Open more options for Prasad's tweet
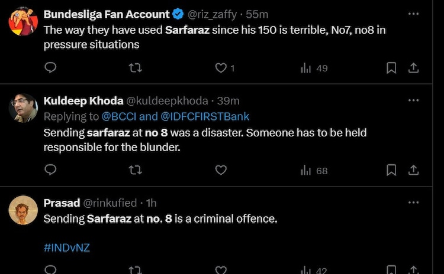Image resolution: width=444 pixels, height=274 pixels. (x=413, y=203)
